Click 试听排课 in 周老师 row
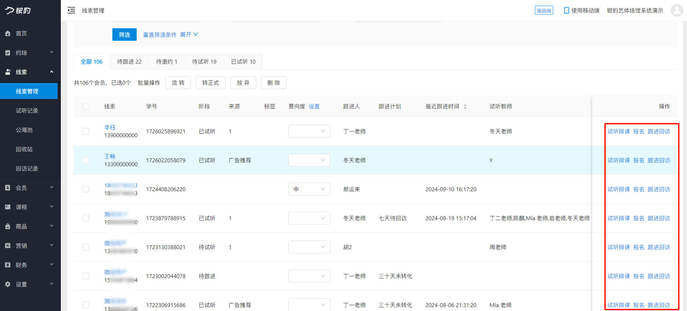This screenshot has width=687, height=311. (x=619, y=247)
